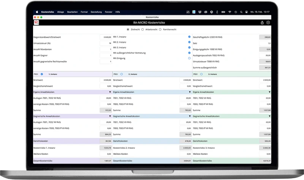304x180 pixels.
Task: Click the screen-with-pen menu bar icon
Action: (x=188, y=12)
